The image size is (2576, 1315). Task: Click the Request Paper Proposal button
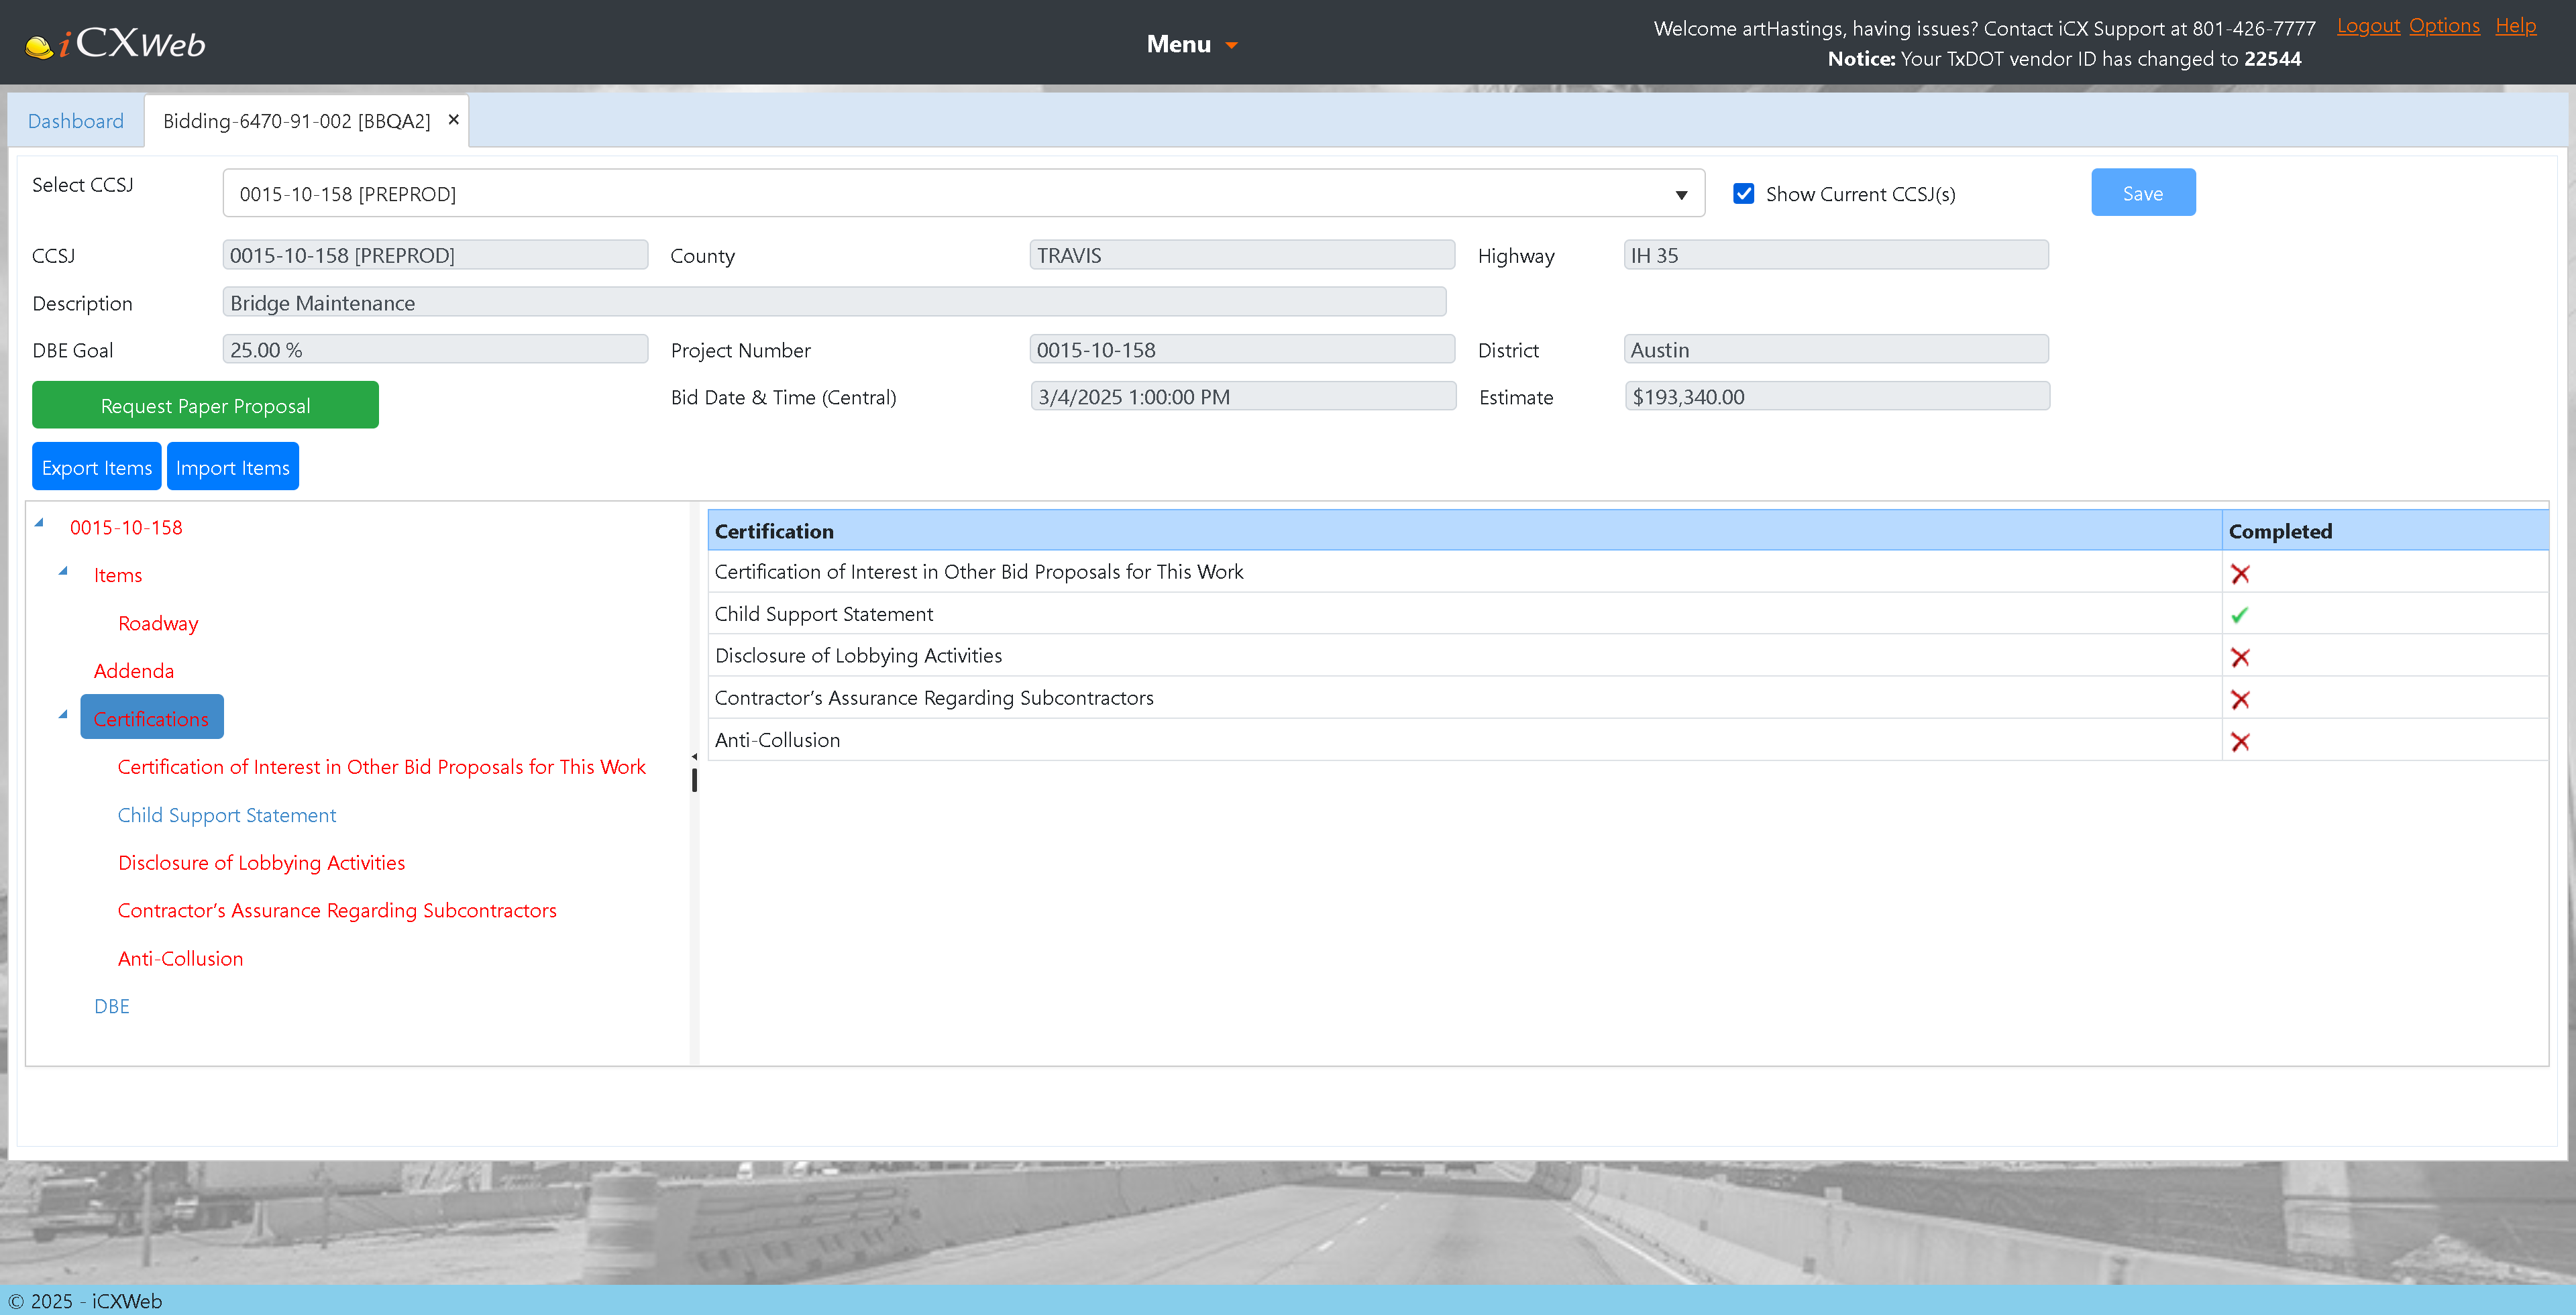tap(205, 404)
